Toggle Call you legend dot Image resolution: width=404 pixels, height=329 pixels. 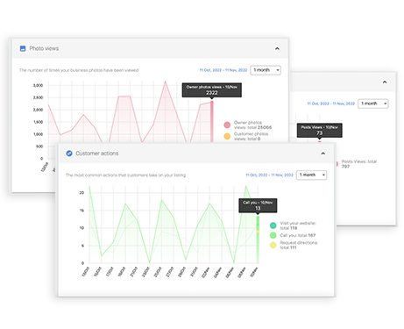tap(273, 235)
